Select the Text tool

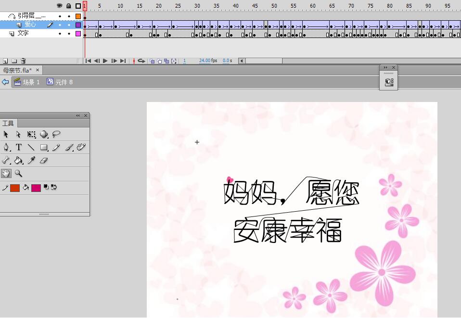[x=18, y=147]
